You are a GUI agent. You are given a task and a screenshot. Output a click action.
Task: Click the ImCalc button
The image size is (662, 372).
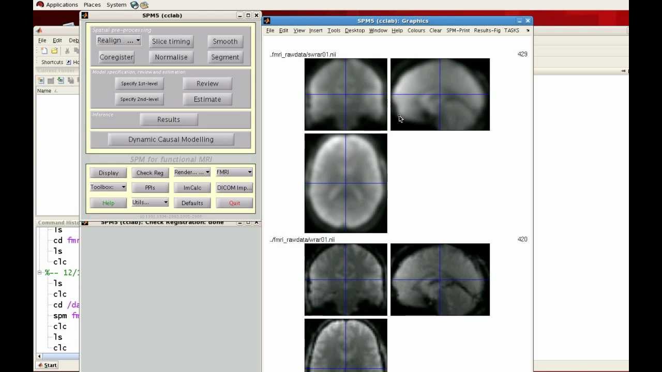192,188
